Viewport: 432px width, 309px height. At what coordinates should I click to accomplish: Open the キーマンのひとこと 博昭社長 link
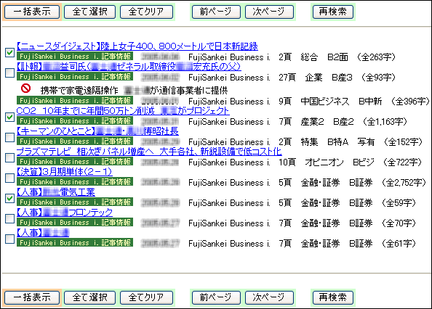point(97,131)
